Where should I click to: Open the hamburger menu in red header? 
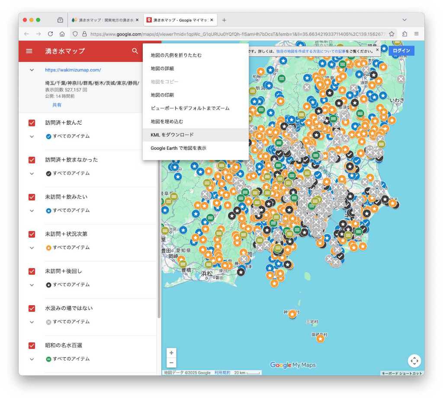coord(29,51)
